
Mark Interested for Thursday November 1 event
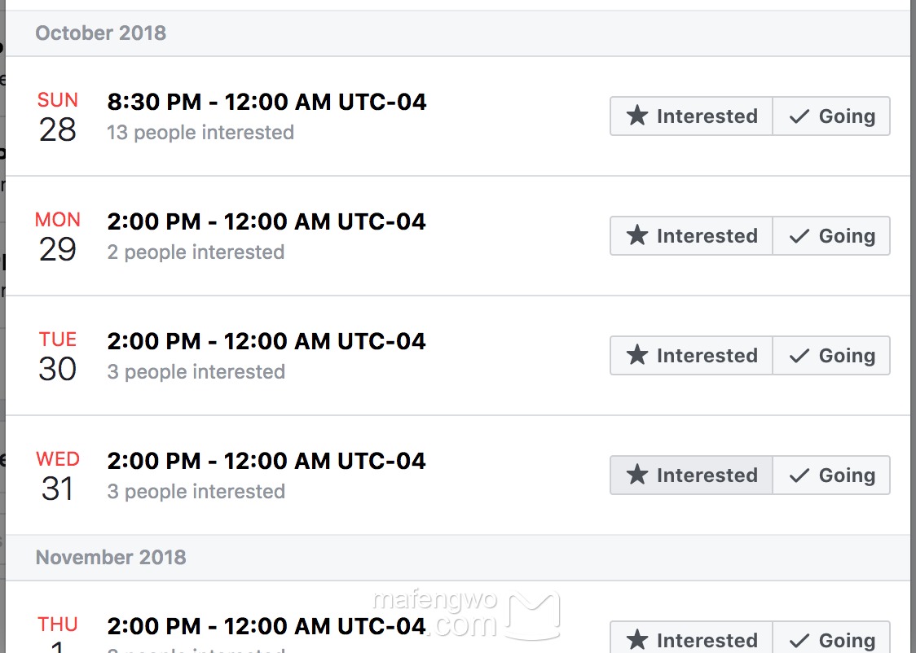pos(691,640)
